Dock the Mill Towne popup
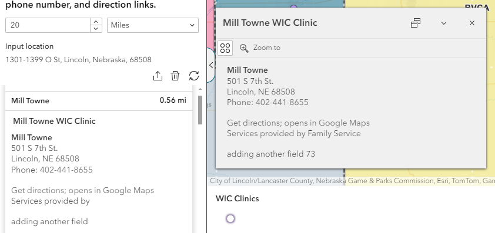The image size is (495, 233). (x=416, y=23)
